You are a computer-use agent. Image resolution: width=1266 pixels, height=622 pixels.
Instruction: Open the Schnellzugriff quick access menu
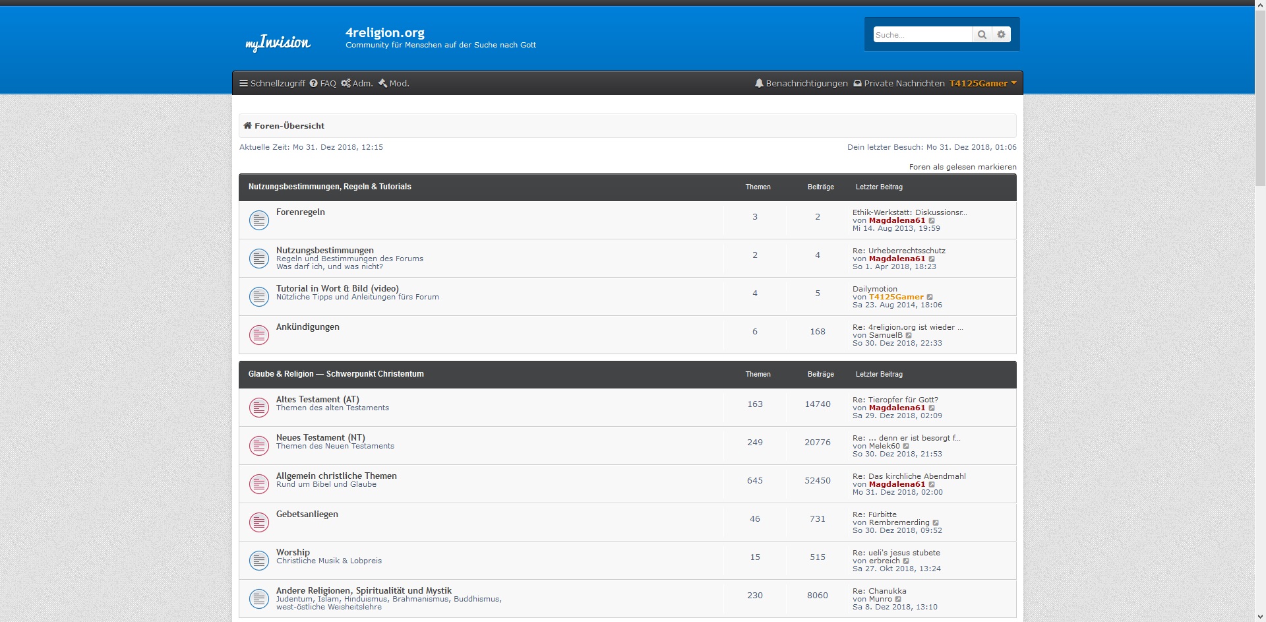pos(272,84)
